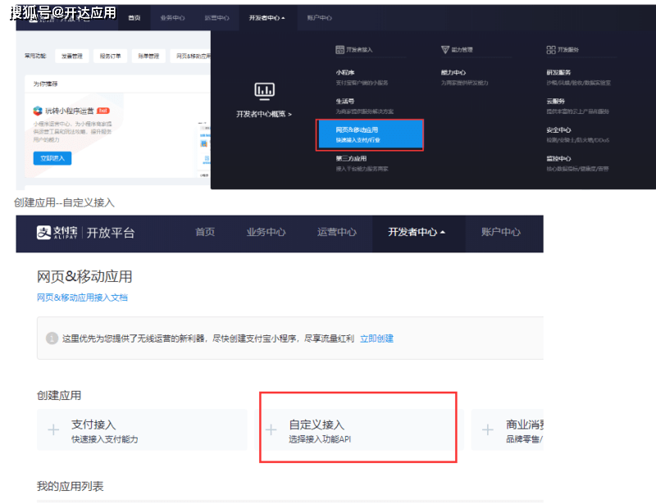Click the large 网页&移动应用 page heading
This screenshot has height=504, width=656.
[84, 276]
